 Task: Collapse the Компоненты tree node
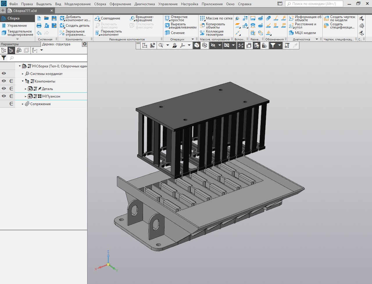coord(23,81)
